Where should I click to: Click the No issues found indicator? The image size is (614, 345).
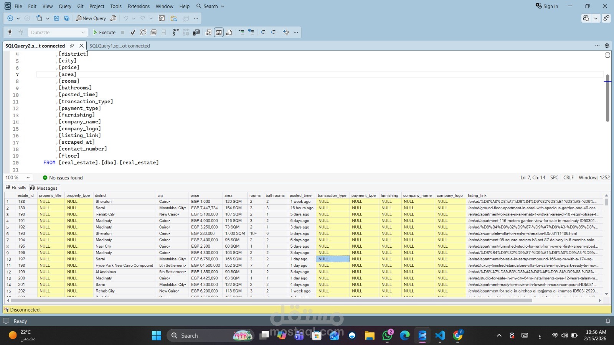[x=63, y=178]
